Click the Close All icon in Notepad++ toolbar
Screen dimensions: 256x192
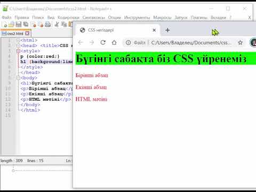(x=41, y=24)
